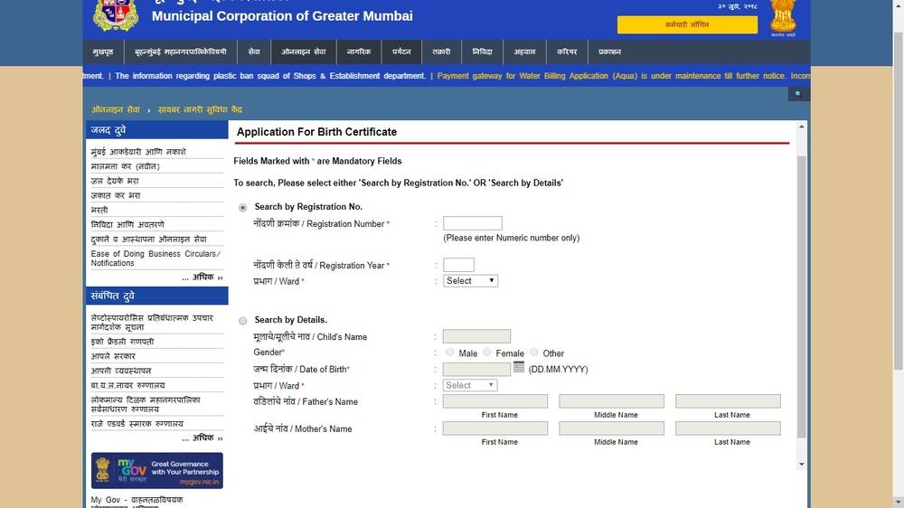Click the form panel scroll-down arrow
Viewport: 904px width, 508px height.
[801, 465]
